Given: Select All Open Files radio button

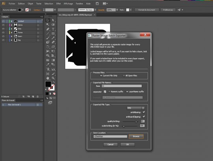Looking at the screenshot, I should pos(124,76).
